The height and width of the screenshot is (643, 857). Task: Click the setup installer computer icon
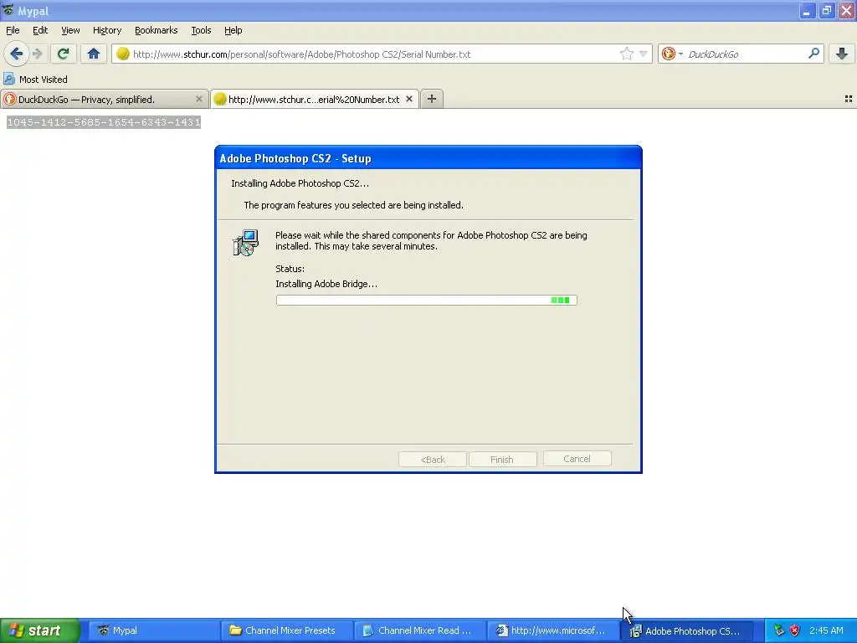(245, 243)
